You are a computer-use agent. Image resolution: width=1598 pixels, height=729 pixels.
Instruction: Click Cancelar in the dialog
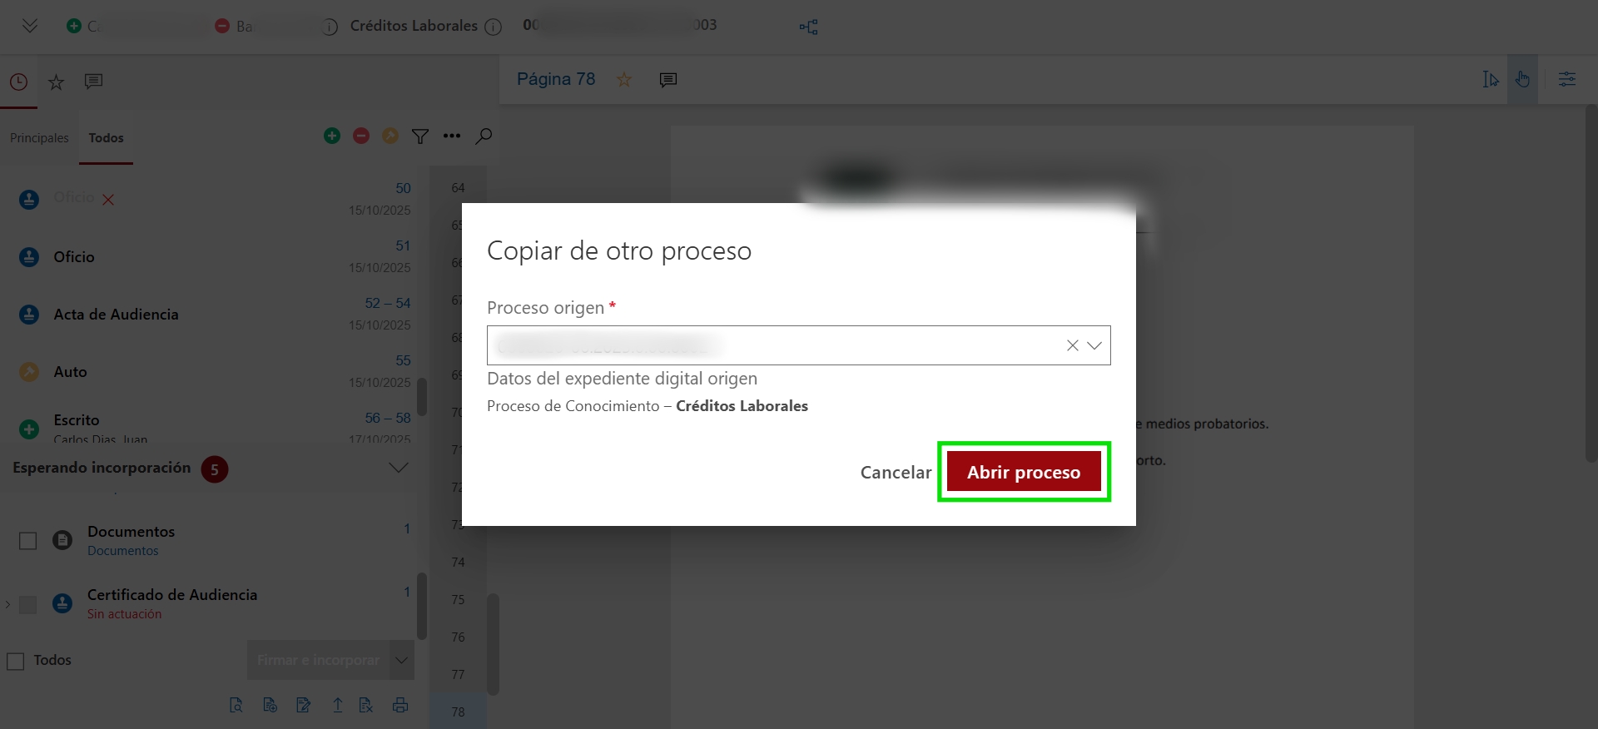click(896, 472)
